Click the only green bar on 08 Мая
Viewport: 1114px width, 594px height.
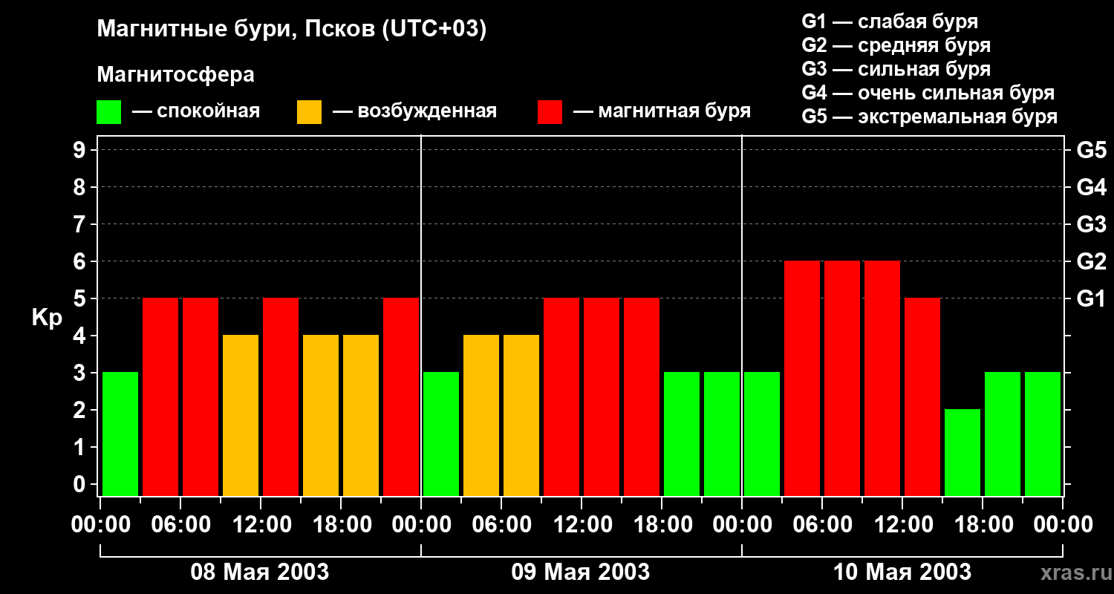[x=120, y=434]
